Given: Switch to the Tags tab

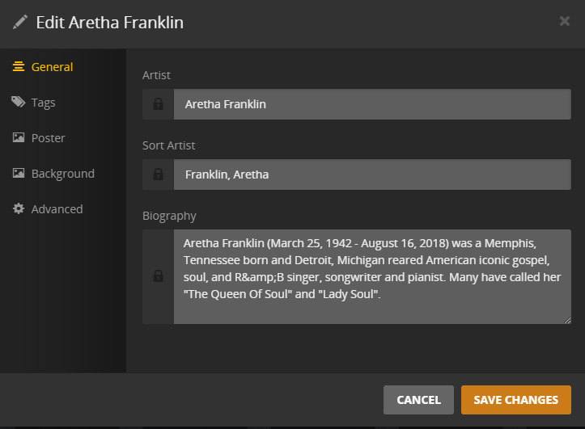Looking at the screenshot, I should pos(44,103).
